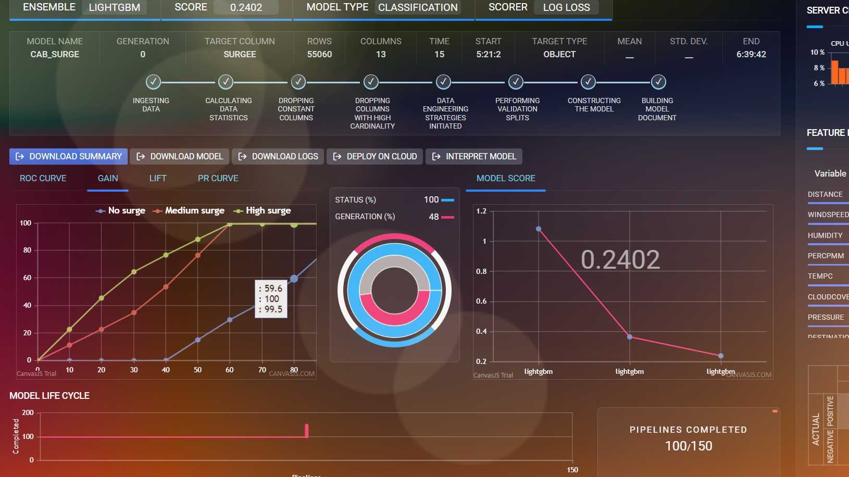Switch to the ROC Curve tab
This screenshot has width=849, height=477.
[43, 178]
